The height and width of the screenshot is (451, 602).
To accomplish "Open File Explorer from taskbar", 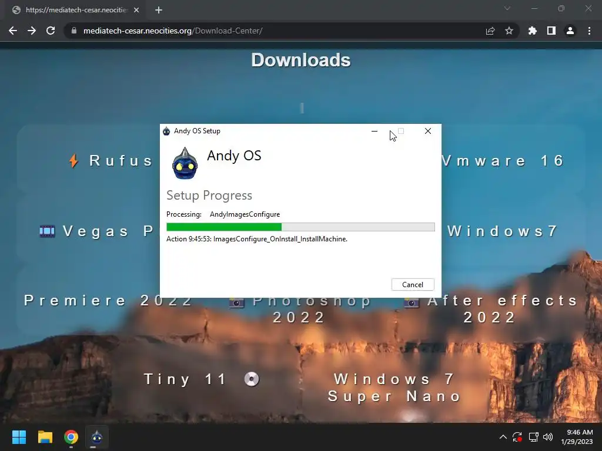I will (x=45, y=437).
